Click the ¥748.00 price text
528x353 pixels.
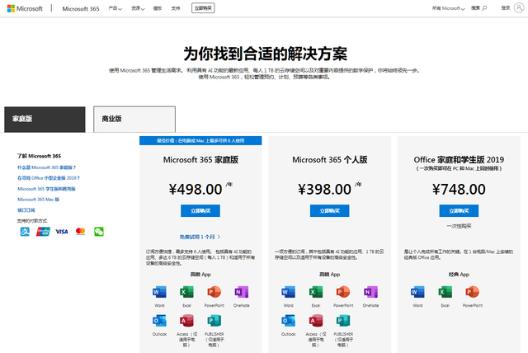459,189
